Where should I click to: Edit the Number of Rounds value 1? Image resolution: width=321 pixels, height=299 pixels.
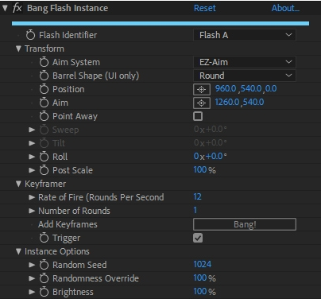click(x=195, y=210)
